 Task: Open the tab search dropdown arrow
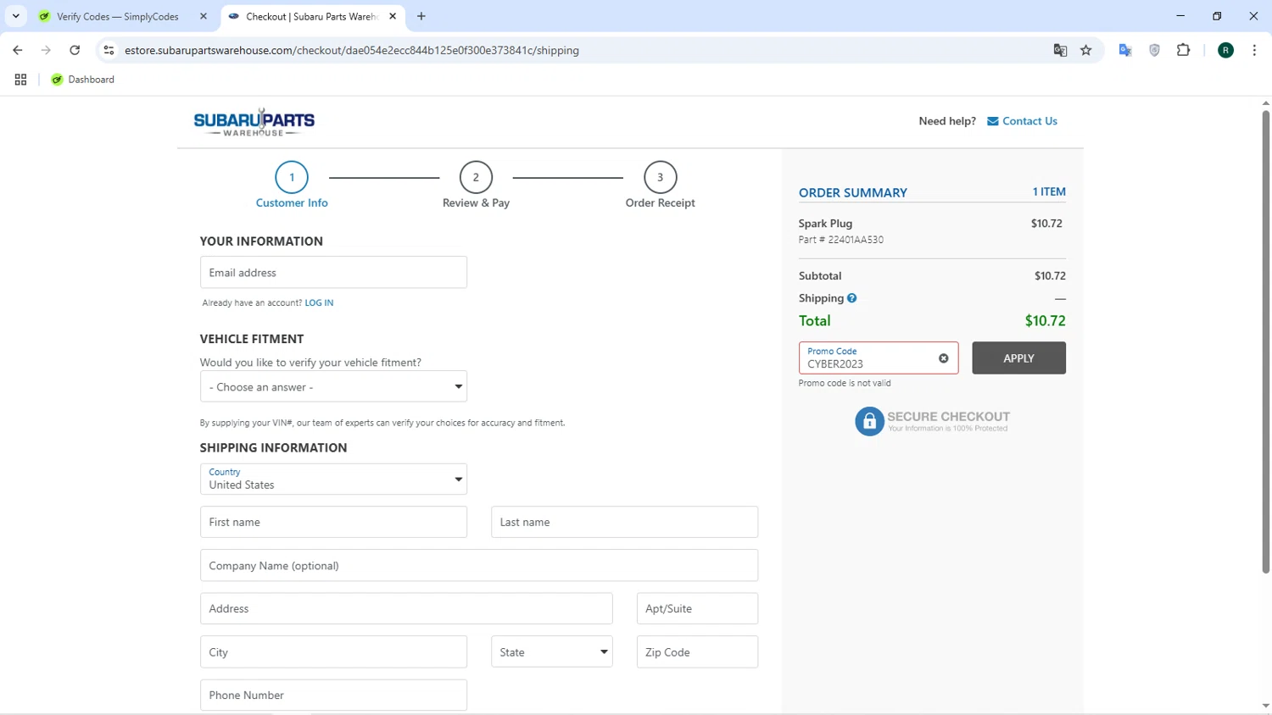[15, 16]
